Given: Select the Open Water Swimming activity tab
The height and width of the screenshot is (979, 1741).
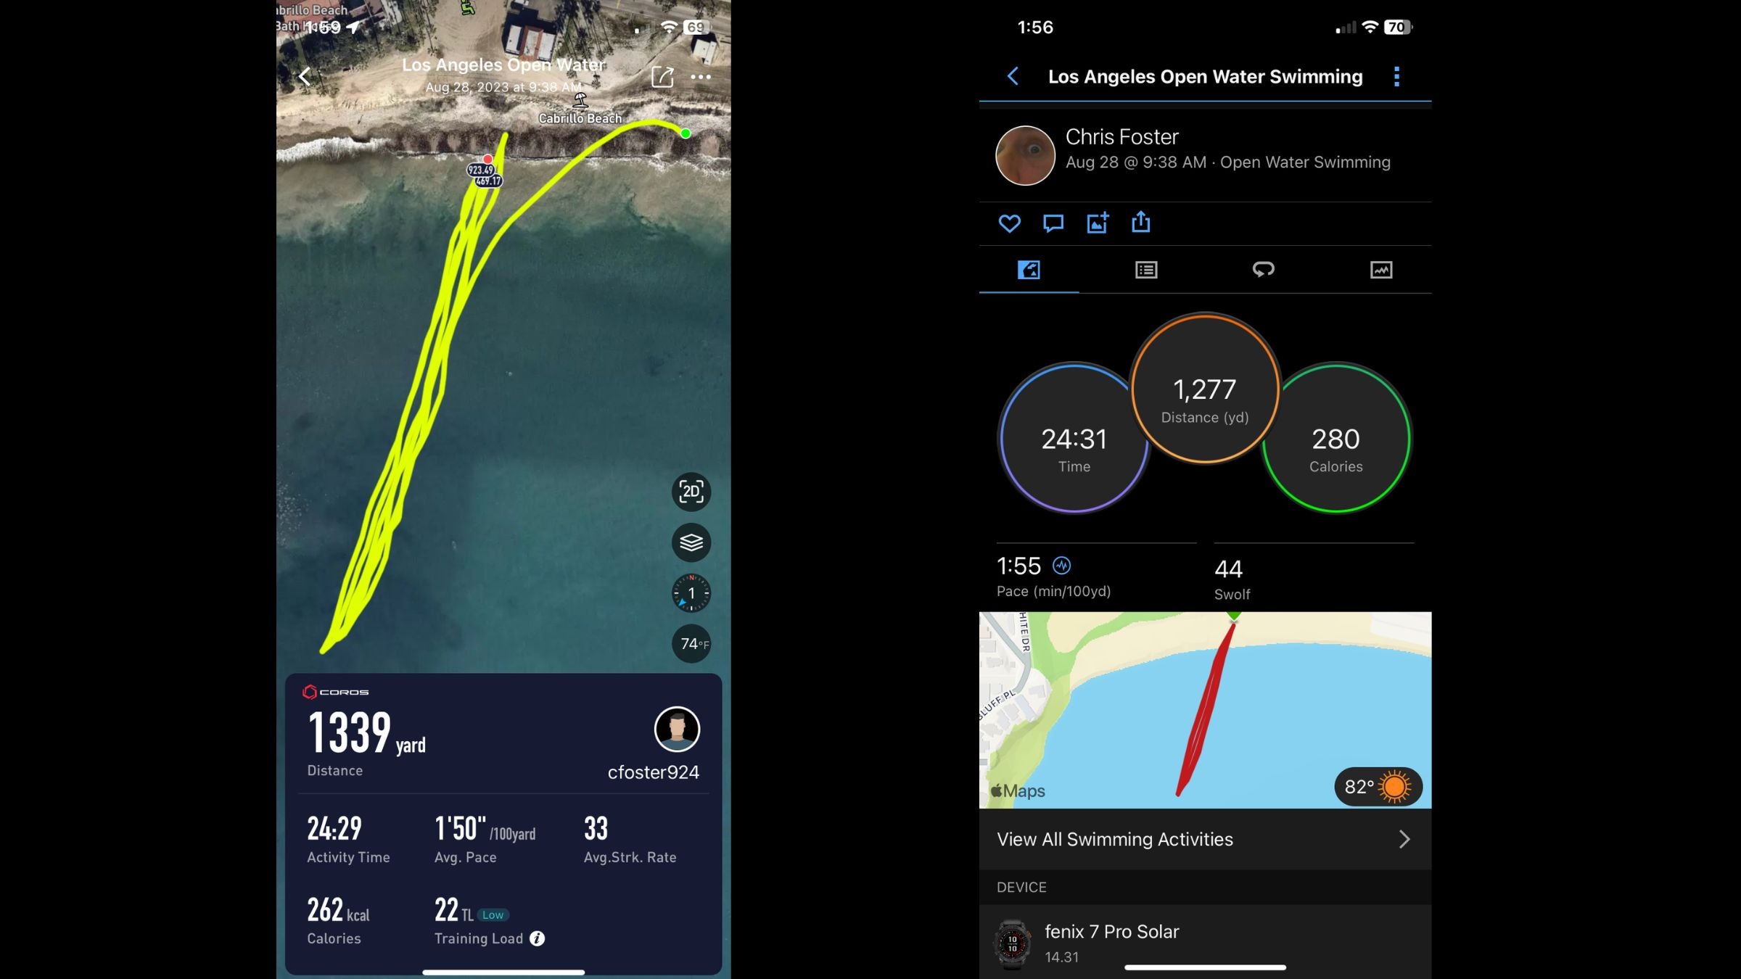Looking at the screenshot, I should pyautogui.click(x=1027, y=268).
